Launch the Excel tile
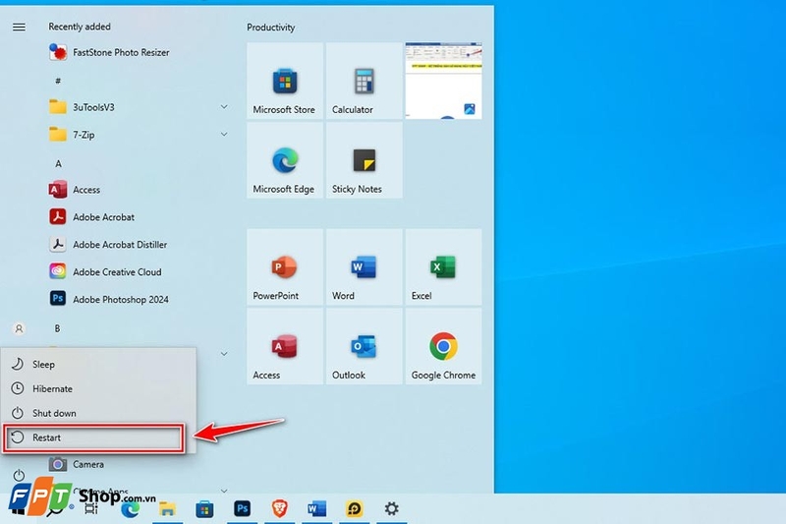The image size is (786, 524). pos(444,267)
